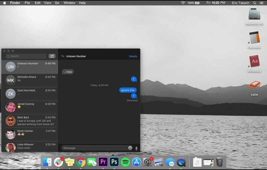Screen dimensions: 267x170
Task: Open the Go menu
Action: 57,3
